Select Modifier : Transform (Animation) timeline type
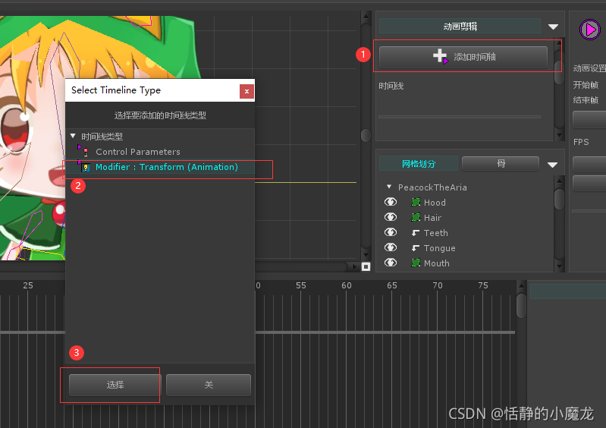Viewport: 606px width, 428px height. (x=160, y=167)
